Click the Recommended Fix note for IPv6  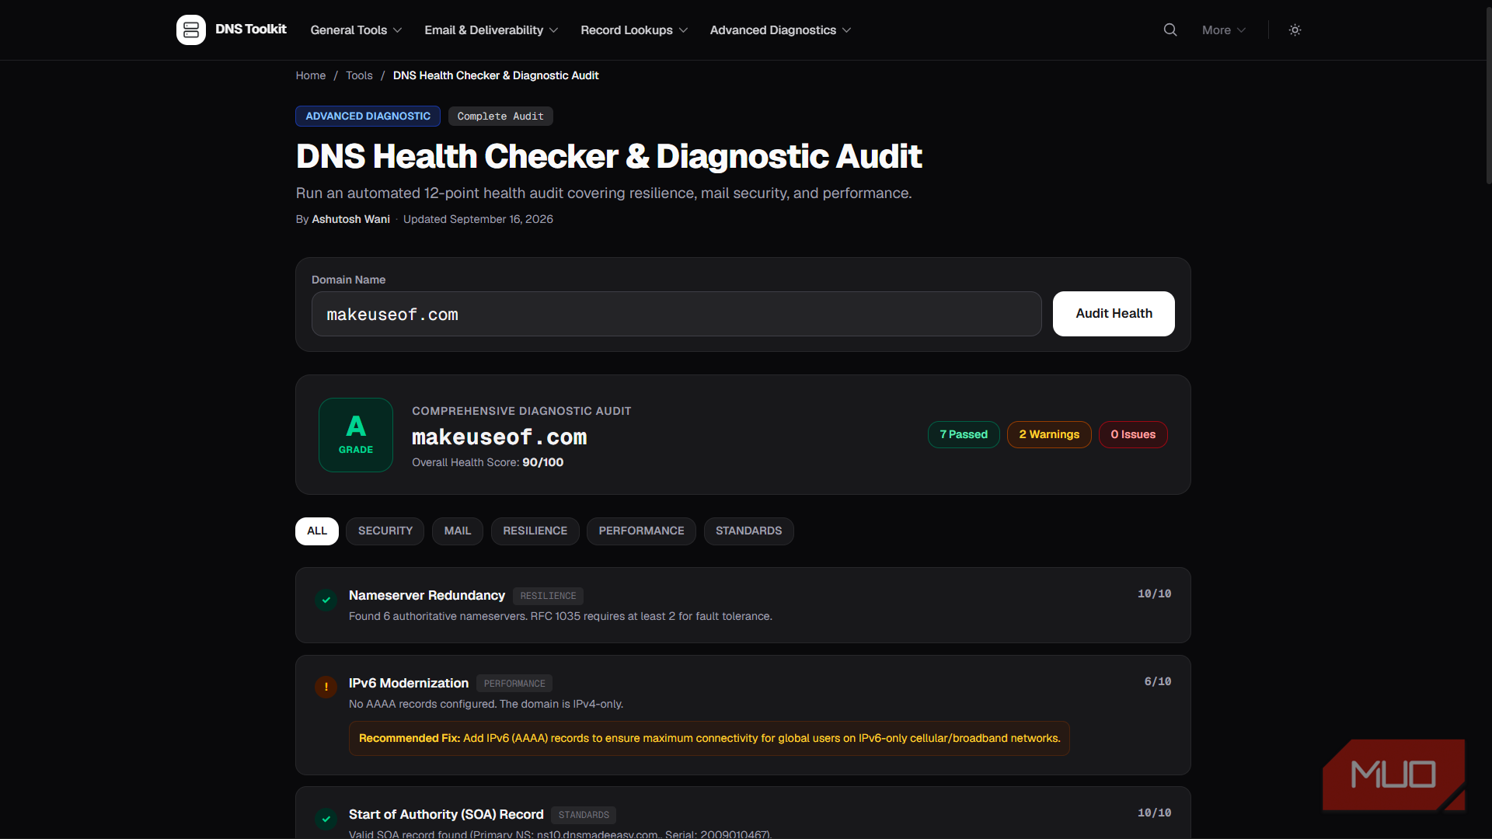tap(709, 739)
